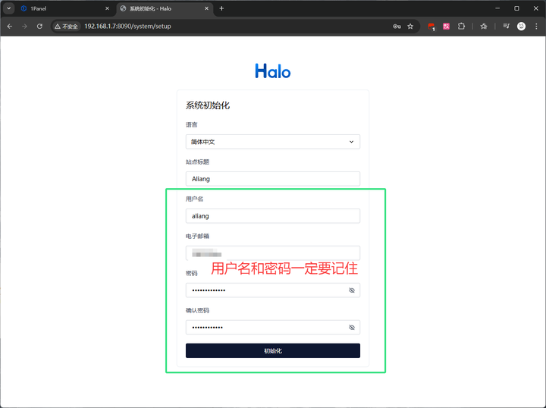Click the 用户名 label

194,199
